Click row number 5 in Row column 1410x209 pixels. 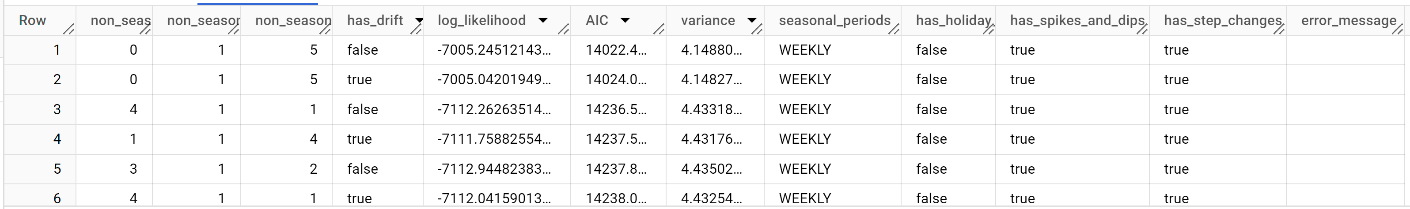coord(57,169)
